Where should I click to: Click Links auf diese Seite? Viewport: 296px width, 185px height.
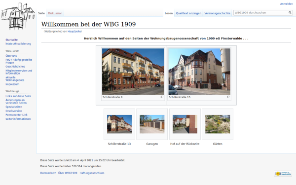click(18, 96)
